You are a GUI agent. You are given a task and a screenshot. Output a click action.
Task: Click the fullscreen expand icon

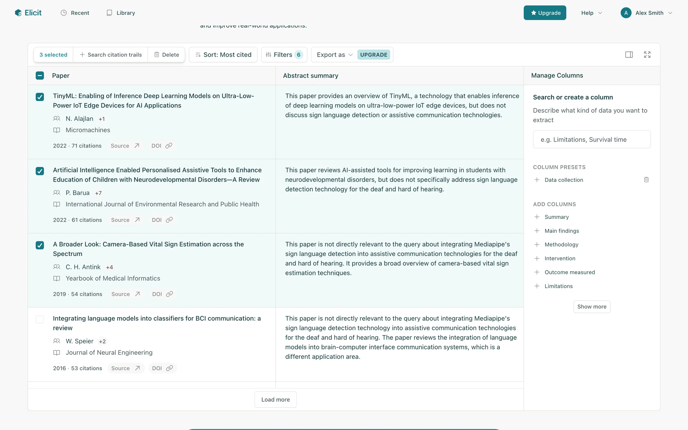[x=647, y=54]
